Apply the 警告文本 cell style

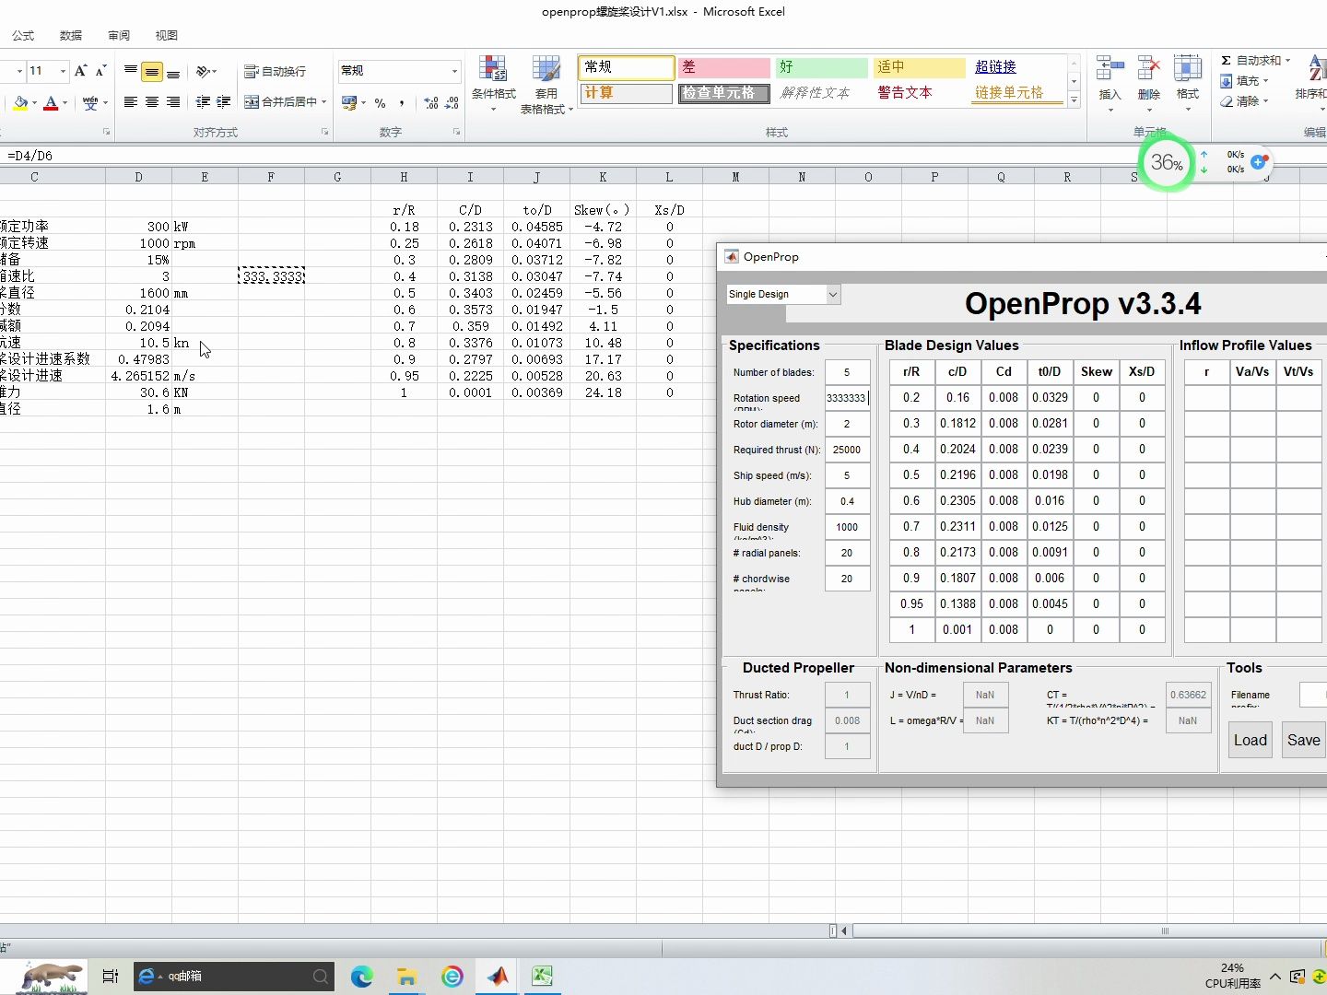point(919,93)
